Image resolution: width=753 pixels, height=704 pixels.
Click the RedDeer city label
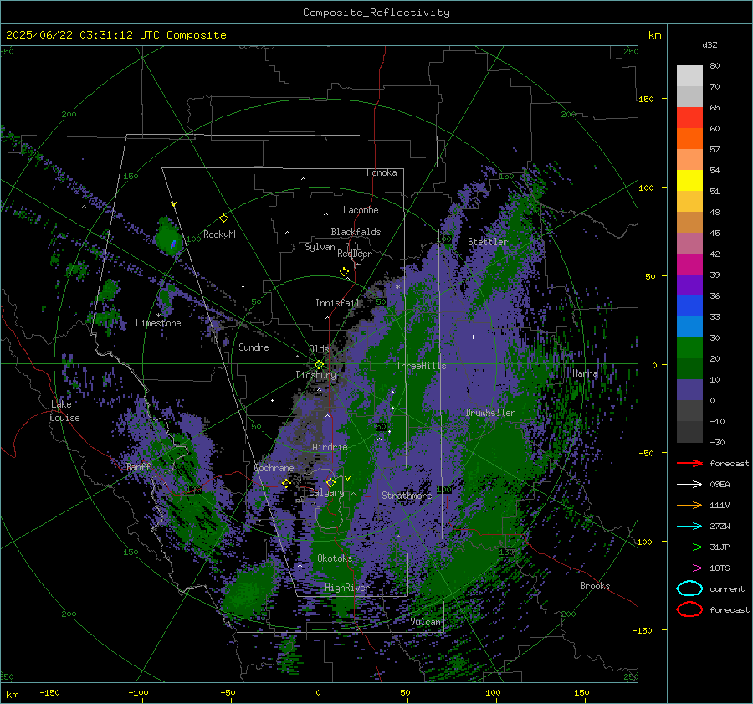tap(355, 254)
